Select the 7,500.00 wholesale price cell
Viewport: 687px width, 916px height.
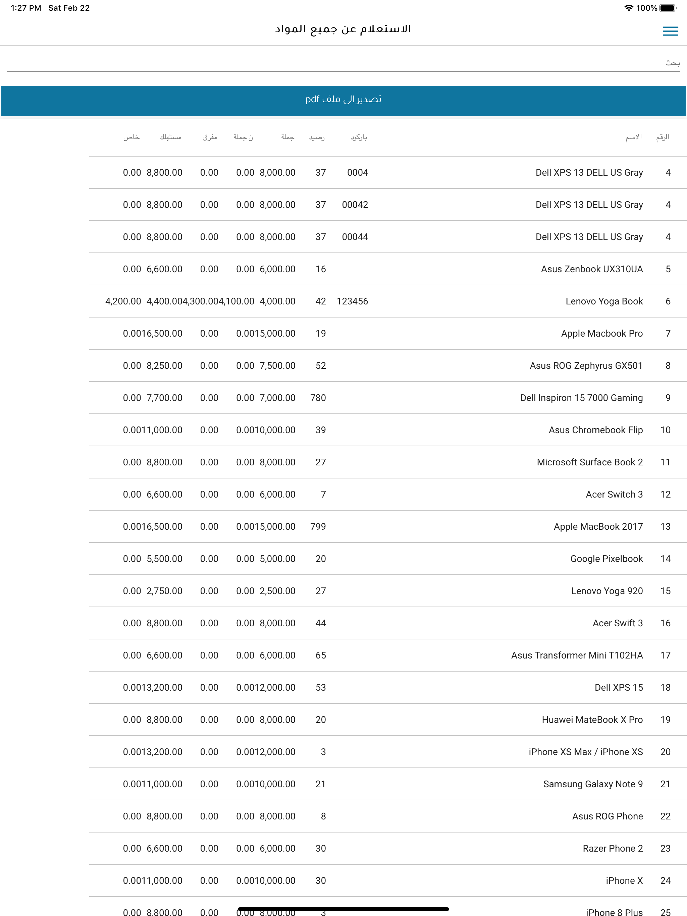click(278, 366)
